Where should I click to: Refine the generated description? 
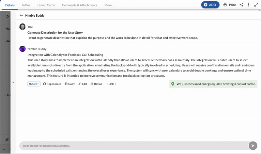[x=96, y=84]
